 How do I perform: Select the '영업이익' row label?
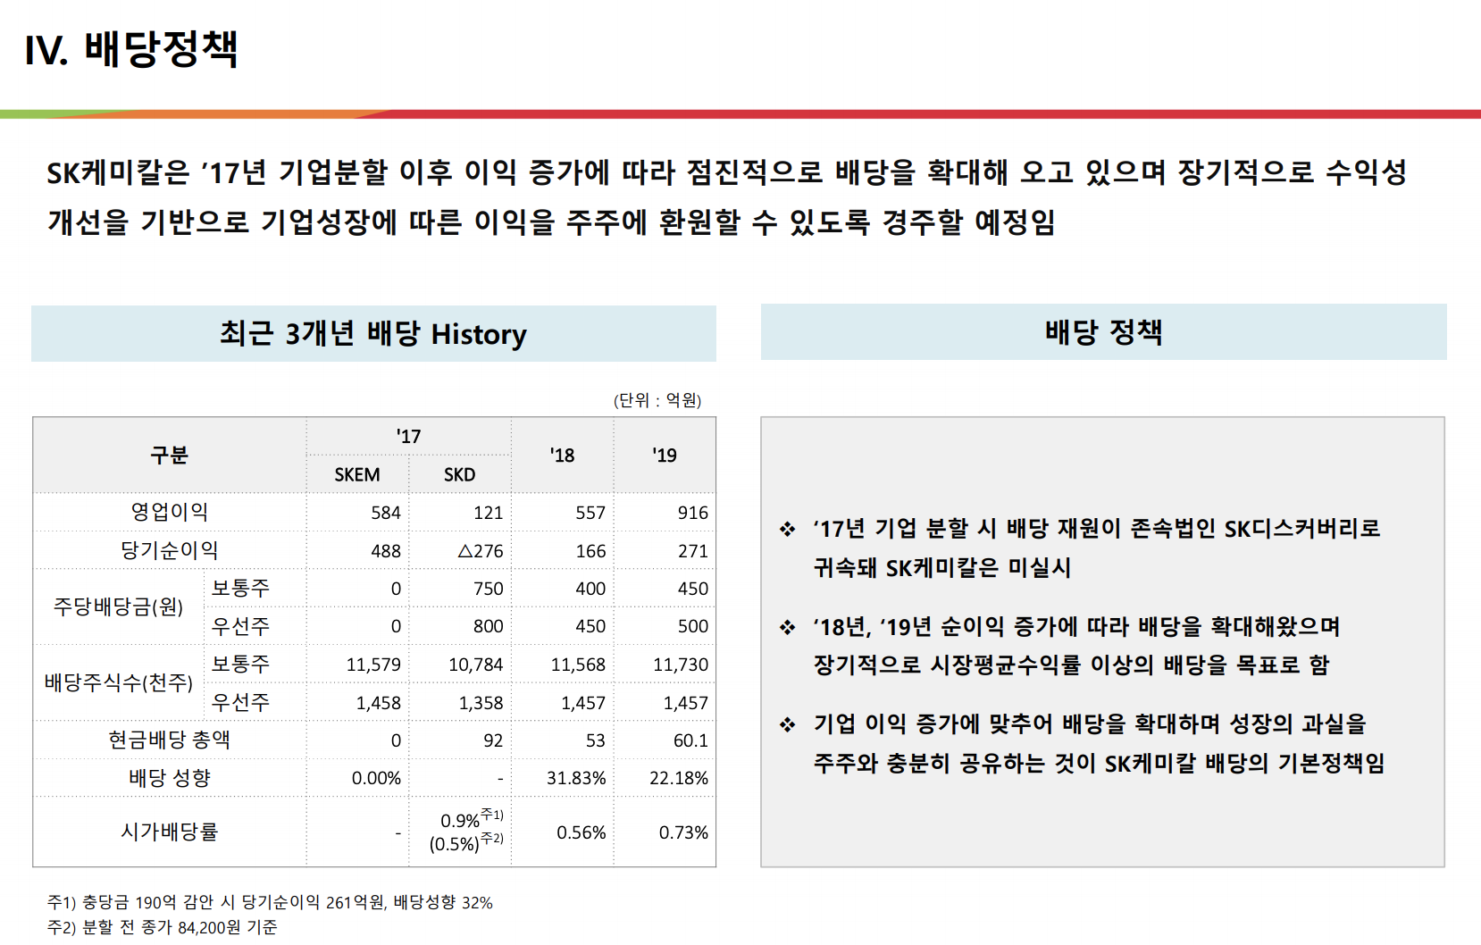(x=170, y=513)
